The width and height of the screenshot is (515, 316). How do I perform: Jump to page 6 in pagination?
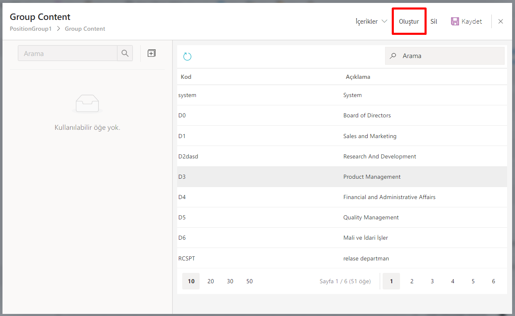coord(493,281)
